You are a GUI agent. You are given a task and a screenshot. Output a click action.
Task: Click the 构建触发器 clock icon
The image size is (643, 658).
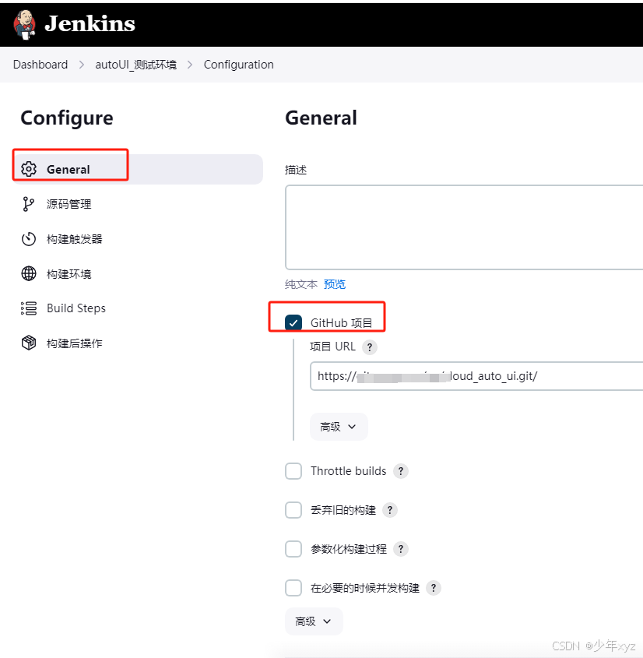(x=29, y=239)
